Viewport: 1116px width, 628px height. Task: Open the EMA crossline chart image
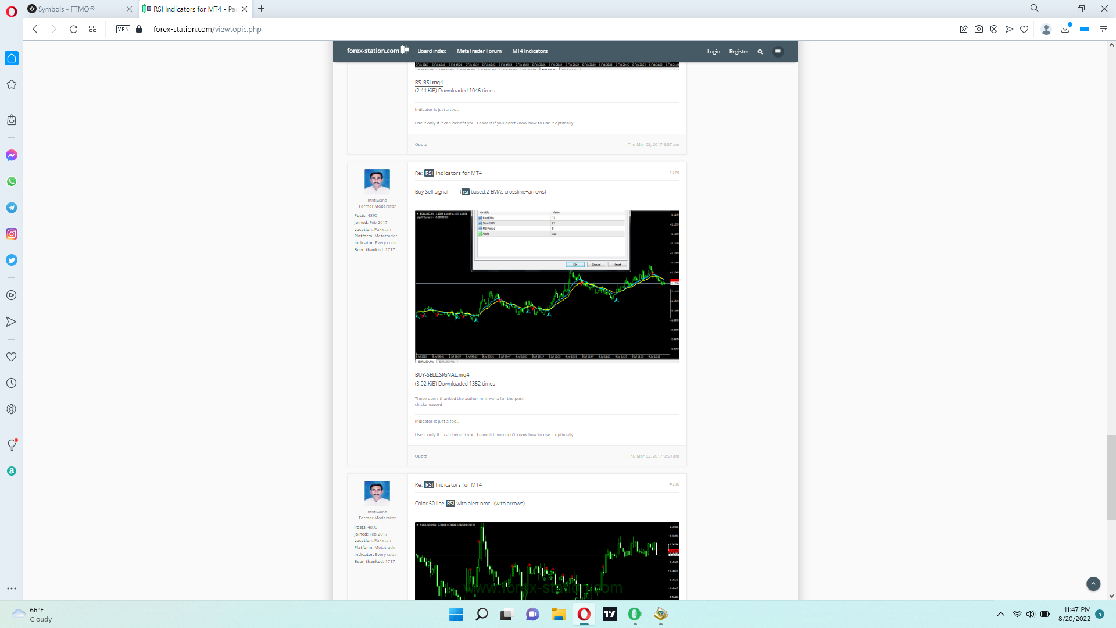pyautogui.click(x=546, y=285)
